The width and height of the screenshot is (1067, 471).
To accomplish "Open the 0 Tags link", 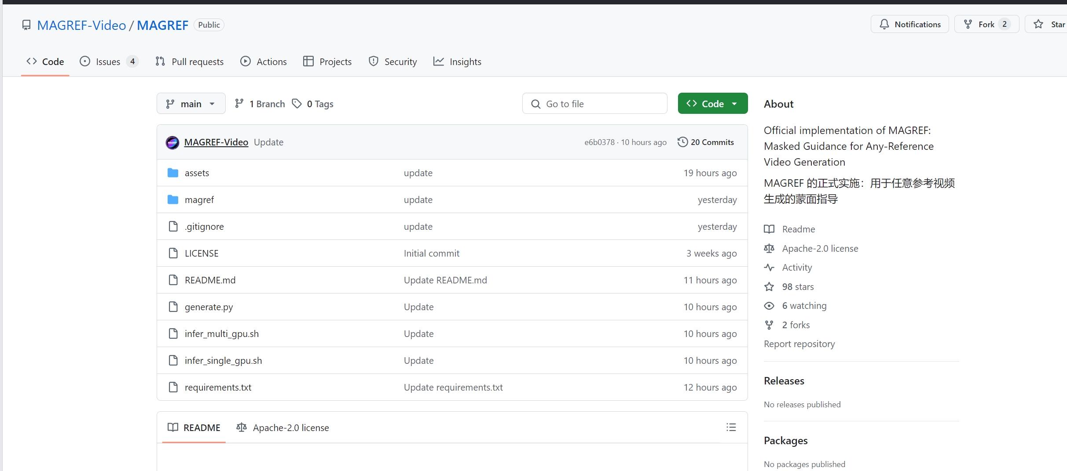I will [x=313, y=104].
